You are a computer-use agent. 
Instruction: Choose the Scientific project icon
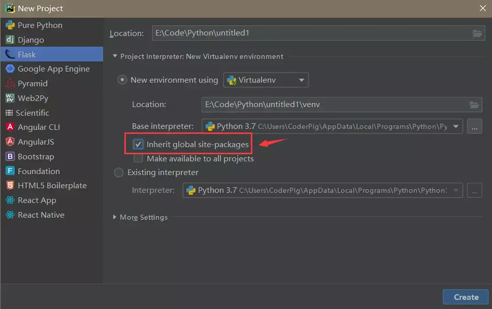click(x=9, y=113)
